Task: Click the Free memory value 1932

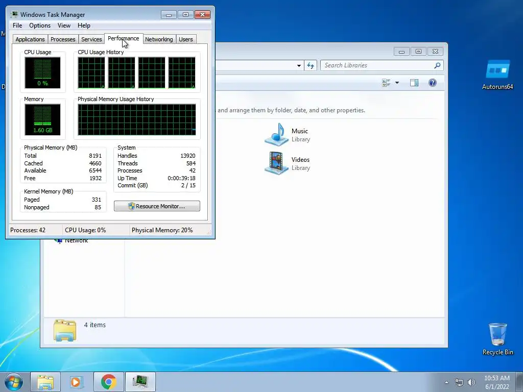Action: pyautogui.click(x=96, y=178)
